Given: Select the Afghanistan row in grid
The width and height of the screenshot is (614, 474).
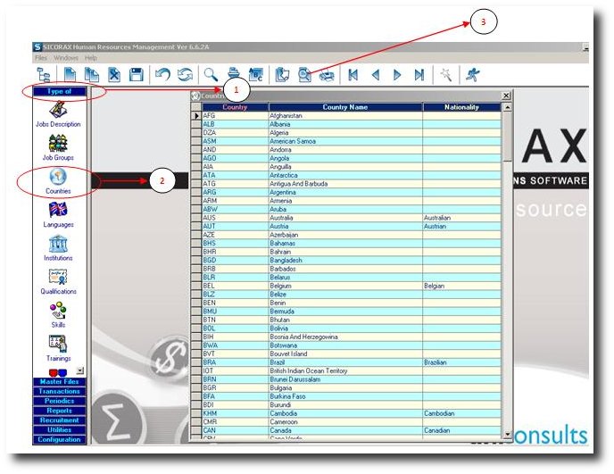Looking at the screenshot, I should pyautogui.click(x=344, y=116).
